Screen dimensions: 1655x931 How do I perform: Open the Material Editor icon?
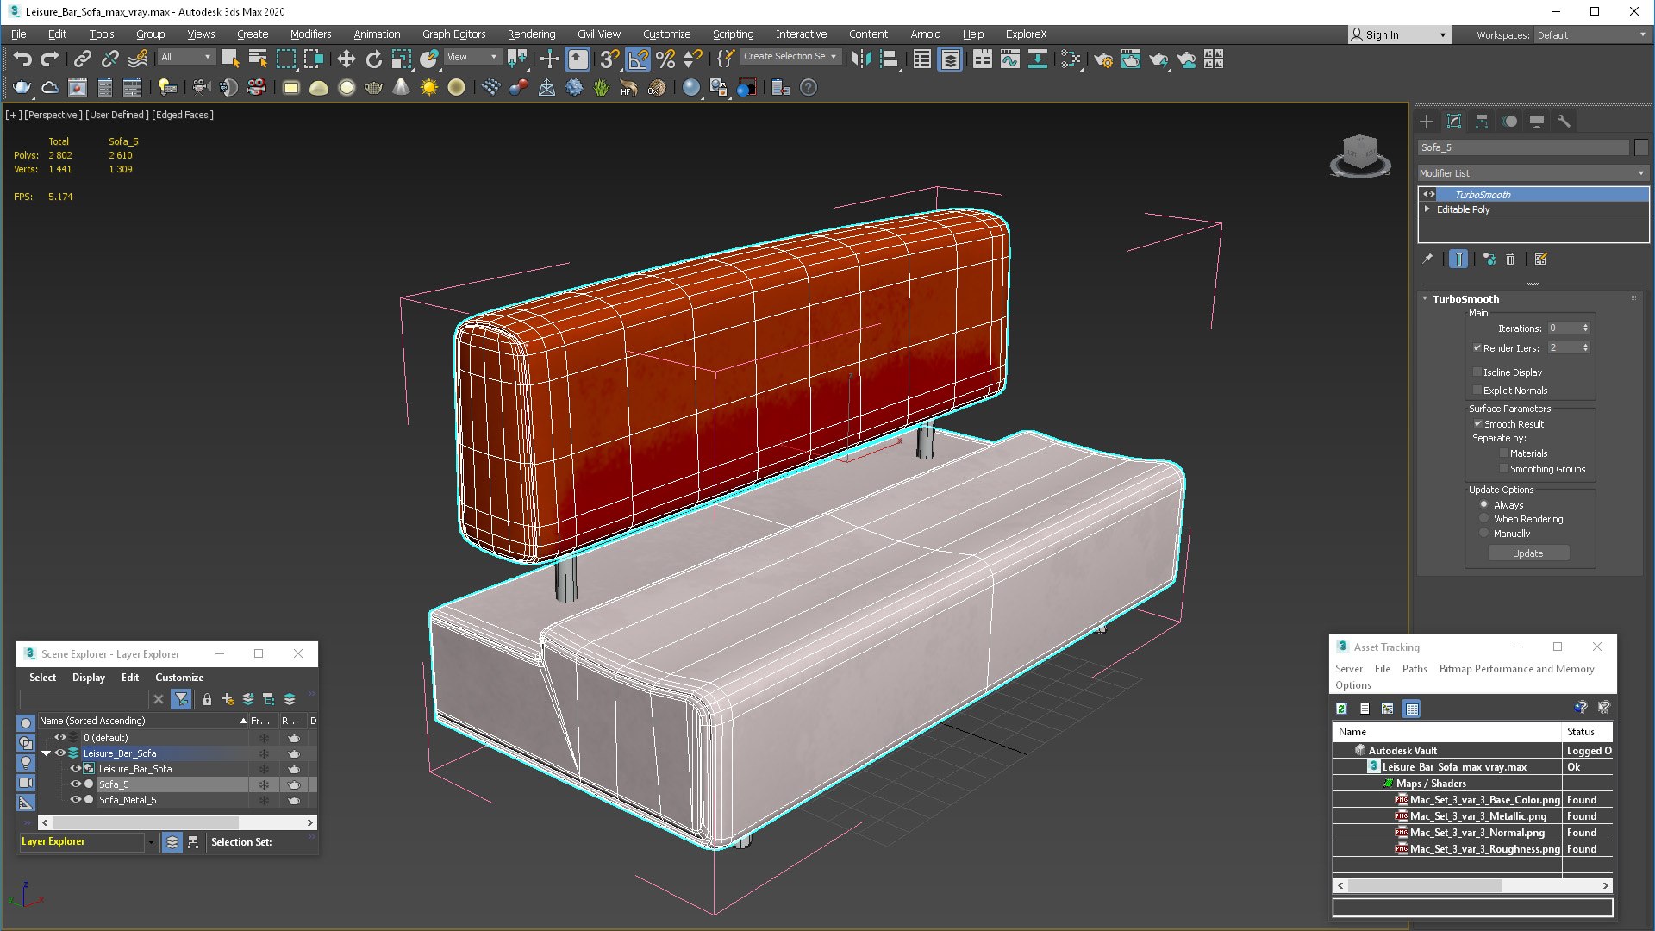pos(1071,59)
